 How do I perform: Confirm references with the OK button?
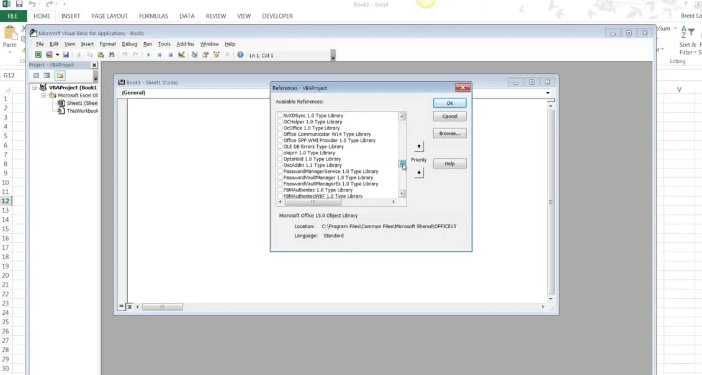click(x=449, y=103)
